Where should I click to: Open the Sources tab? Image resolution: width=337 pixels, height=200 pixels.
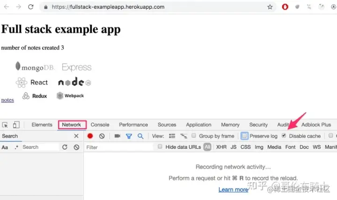tap(167, 125)
